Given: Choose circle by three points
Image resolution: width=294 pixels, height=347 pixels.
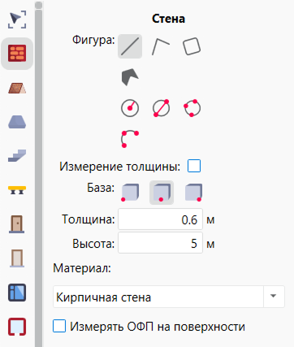Looking at the screenshot, I should (192, 108).
